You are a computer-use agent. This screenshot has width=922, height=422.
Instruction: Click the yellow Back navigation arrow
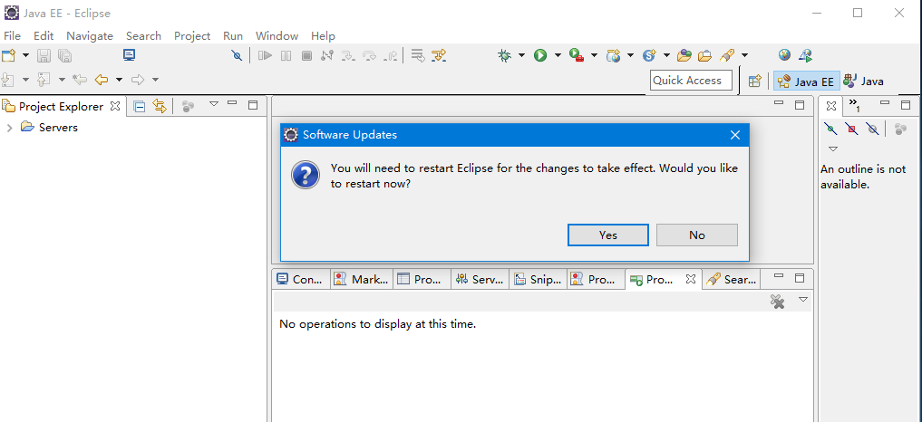[102, 80]
